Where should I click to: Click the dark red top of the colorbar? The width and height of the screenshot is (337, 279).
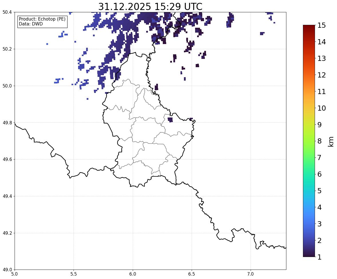click(x=309, y=27)
